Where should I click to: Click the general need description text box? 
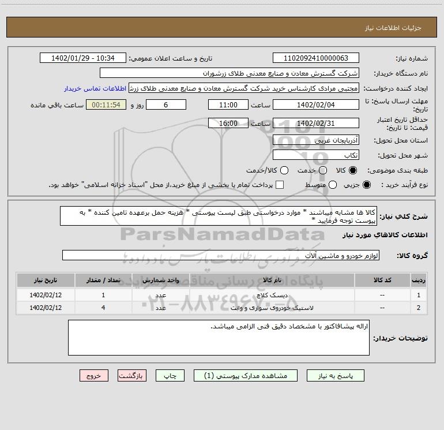(219, 216)
